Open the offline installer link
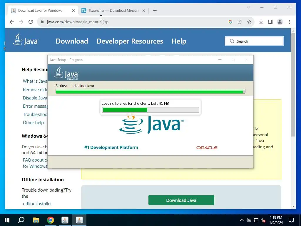 click(37, 204)
